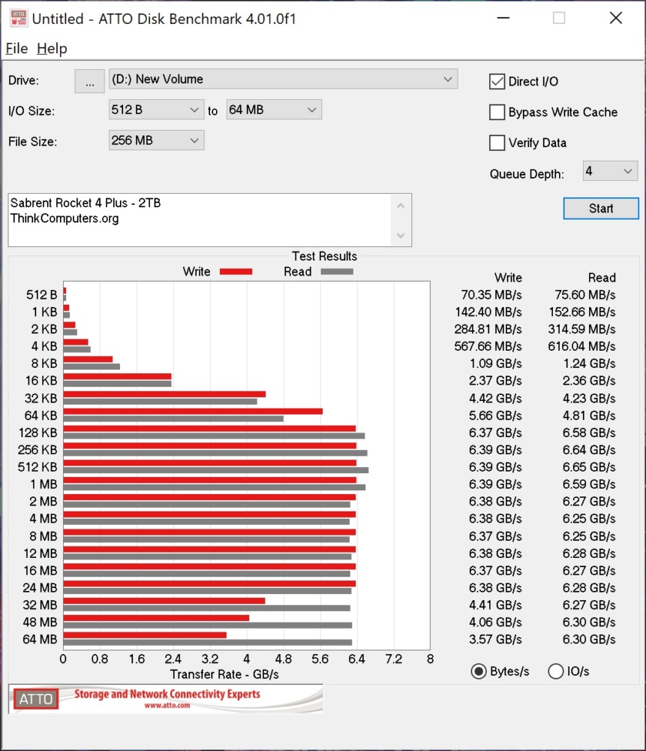Click the gray Read legend swatch
The image size is (646, 751).
(x=337, y=272)
